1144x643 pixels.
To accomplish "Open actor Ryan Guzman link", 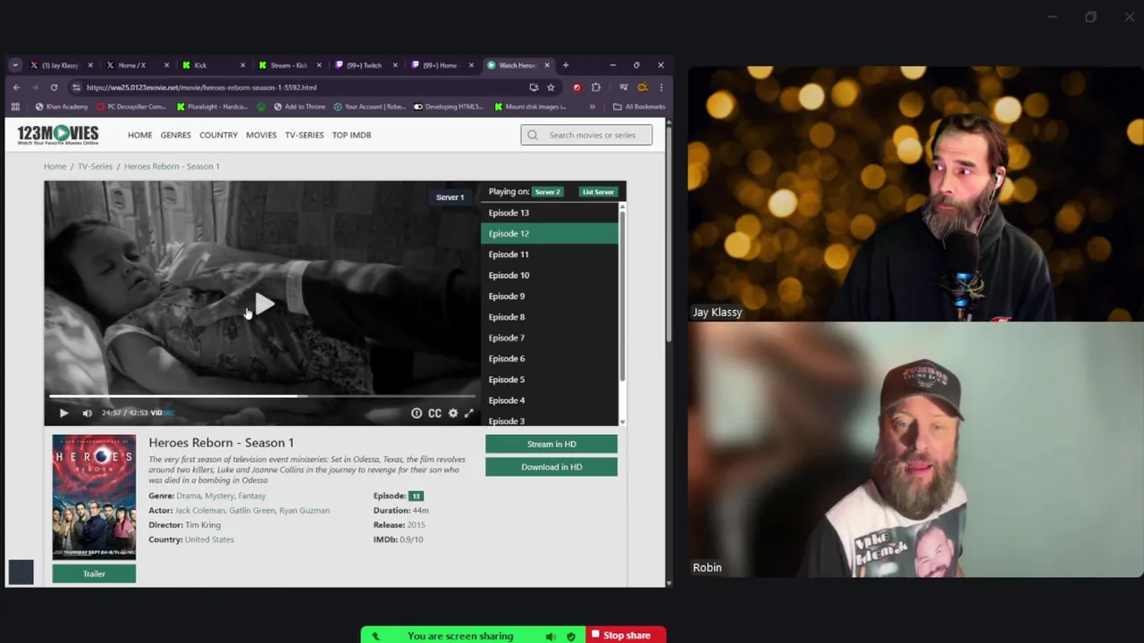I will click(305, 511).
